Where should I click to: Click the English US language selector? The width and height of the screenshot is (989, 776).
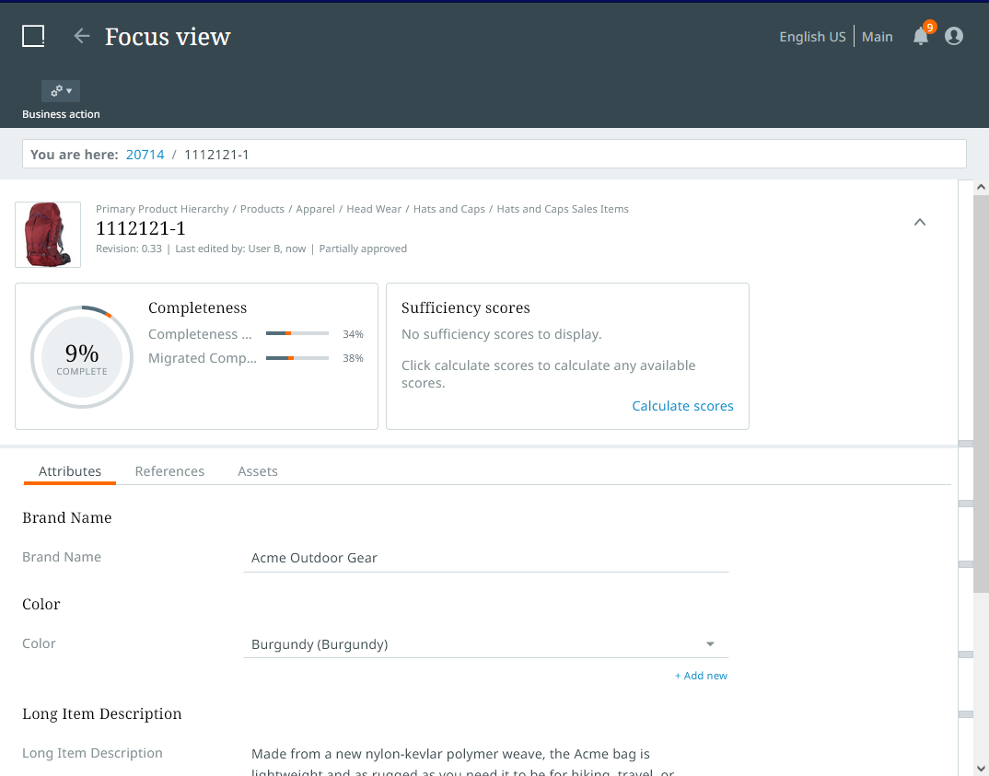812,37
